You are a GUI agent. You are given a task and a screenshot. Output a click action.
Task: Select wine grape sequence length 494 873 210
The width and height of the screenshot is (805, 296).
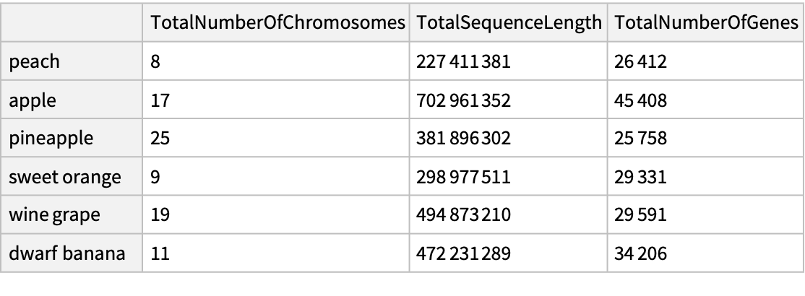coord(464,214)
